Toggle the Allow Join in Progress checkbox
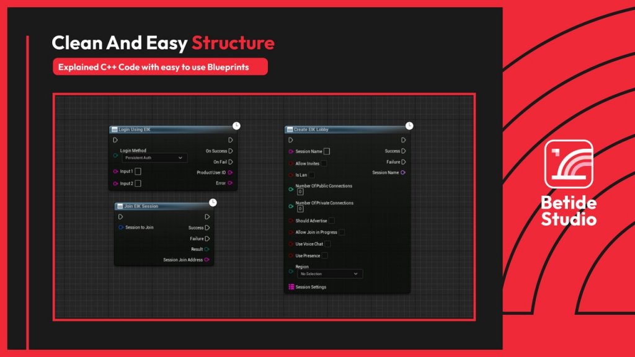 (x=342, y=232)
